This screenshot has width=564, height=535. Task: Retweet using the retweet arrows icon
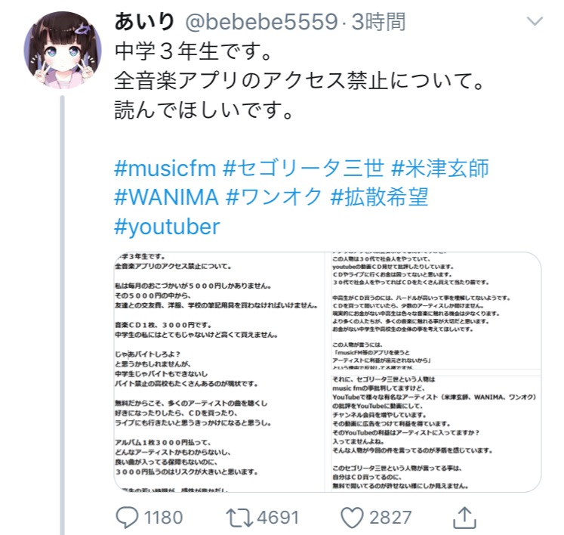tap(239, 518)
